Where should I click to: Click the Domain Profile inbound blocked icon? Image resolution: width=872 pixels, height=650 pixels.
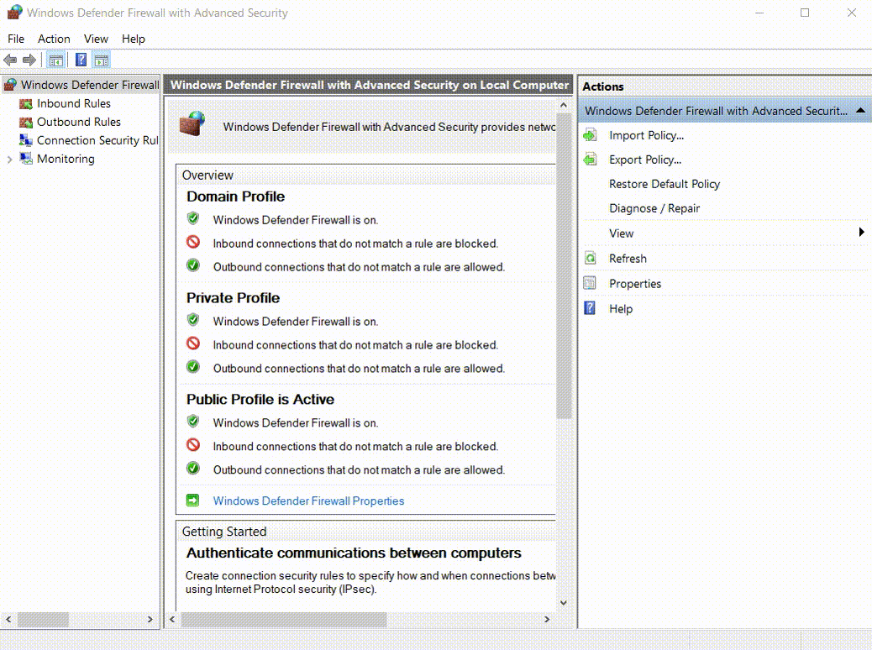click(193, 242)
